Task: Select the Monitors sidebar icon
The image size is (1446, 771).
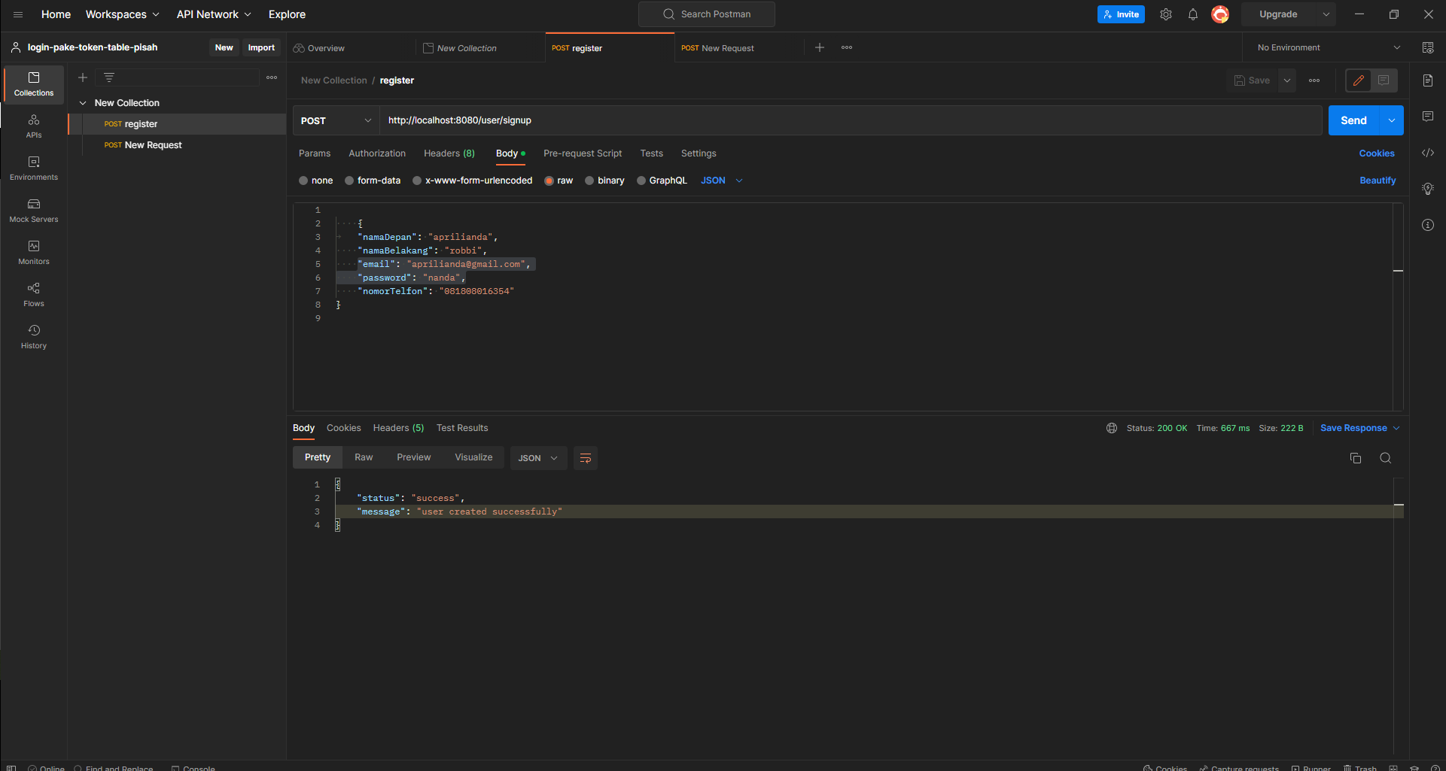Action: pos(34,252)
